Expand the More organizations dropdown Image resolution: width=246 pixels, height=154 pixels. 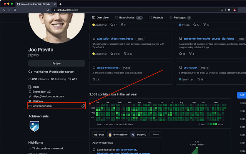coord(156,134)
